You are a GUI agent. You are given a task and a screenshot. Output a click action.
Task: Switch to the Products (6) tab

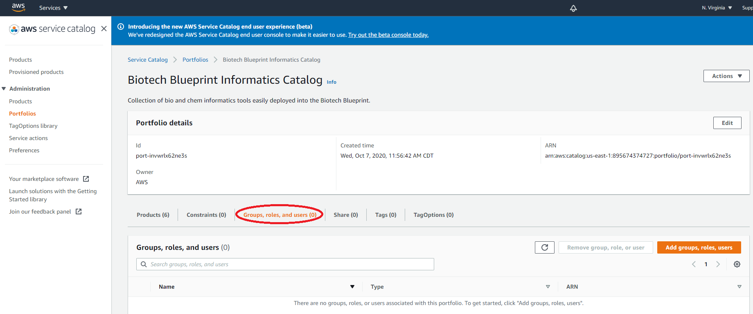pos(153,215)
